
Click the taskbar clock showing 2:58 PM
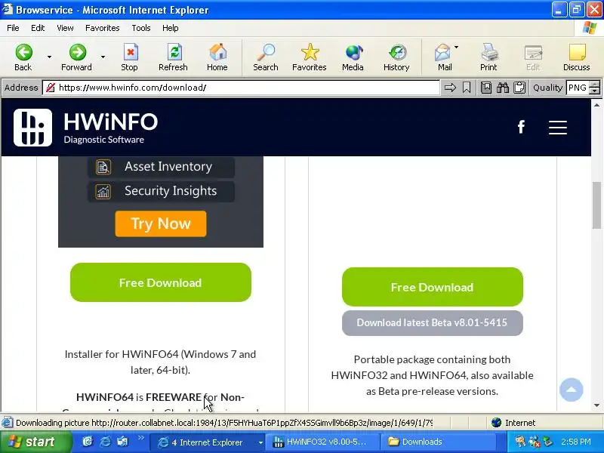point(576,442)
